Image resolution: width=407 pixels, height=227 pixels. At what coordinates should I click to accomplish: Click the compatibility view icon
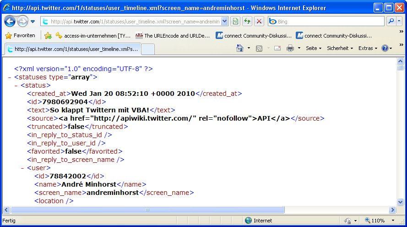(235, 21)
